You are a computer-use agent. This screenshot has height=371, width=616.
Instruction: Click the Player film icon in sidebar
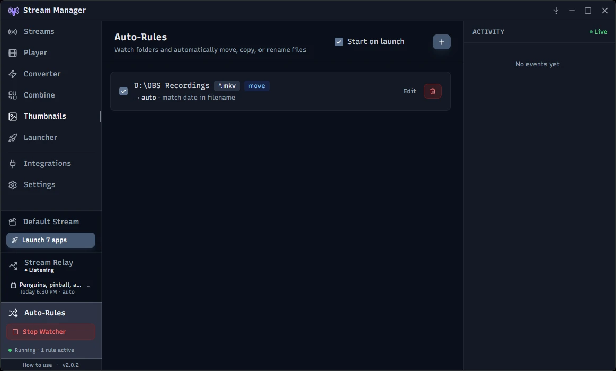13,52
